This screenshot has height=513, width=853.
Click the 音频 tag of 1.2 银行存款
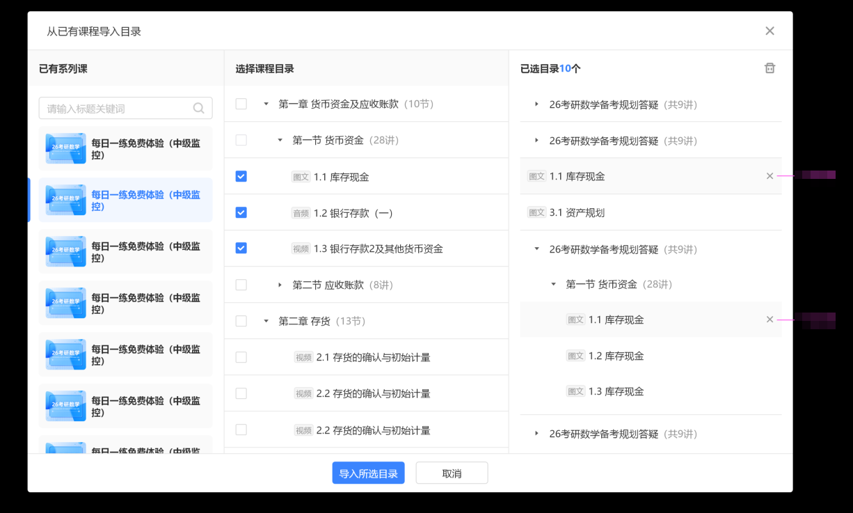coord(301,213)
